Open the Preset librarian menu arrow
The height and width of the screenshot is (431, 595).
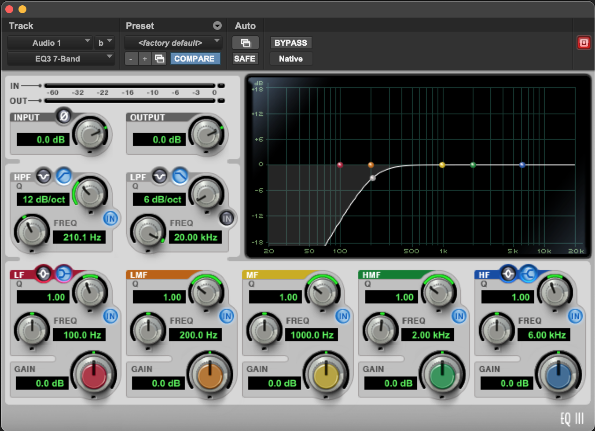click(x=217, y=26)
